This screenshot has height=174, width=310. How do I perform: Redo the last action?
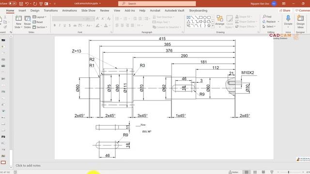click(x=35, y=3)
